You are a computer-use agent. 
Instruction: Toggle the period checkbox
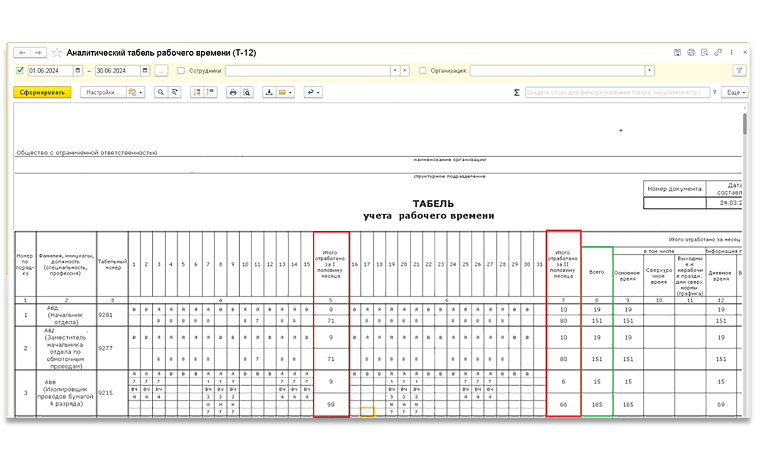(20, 71)
